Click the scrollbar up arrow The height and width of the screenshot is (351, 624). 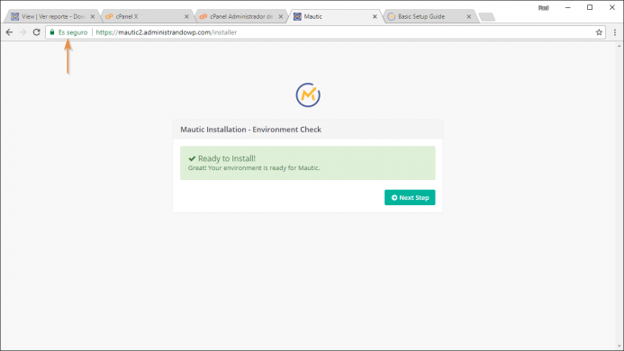pos(619,46)
